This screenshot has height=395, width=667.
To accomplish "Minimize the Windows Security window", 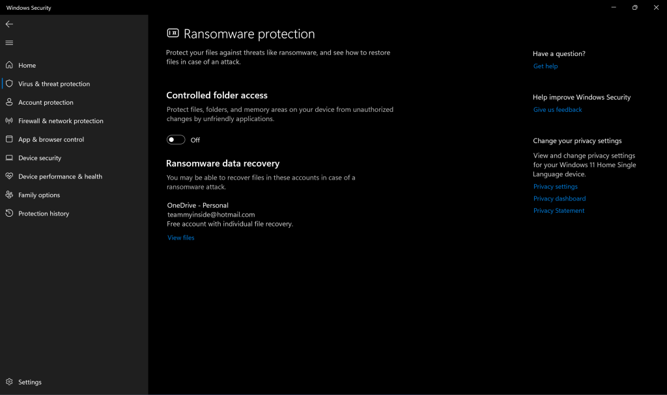I will click(x=614, y=7).
